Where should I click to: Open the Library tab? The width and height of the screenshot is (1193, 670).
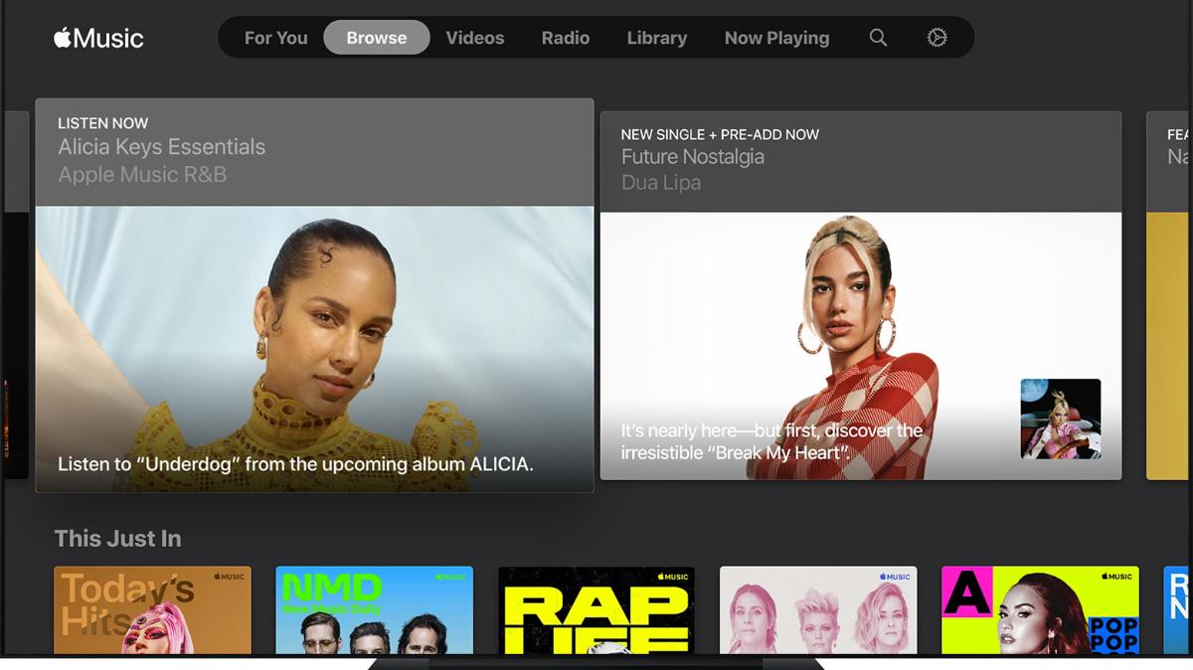pyautogui.click(x=656, y=38)
